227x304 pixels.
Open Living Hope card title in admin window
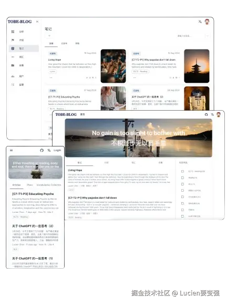[55, 60]
